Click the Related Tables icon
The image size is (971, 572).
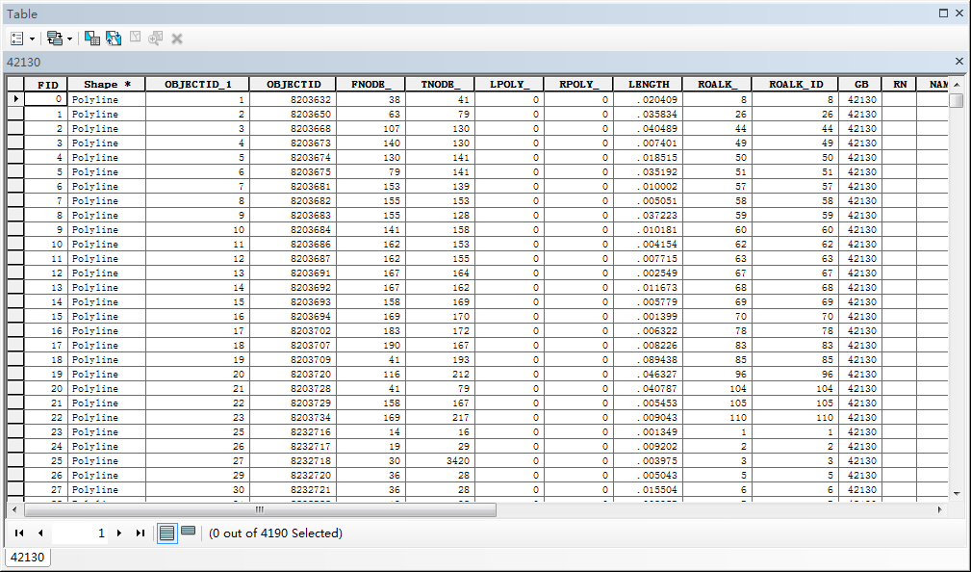[54, 39]
